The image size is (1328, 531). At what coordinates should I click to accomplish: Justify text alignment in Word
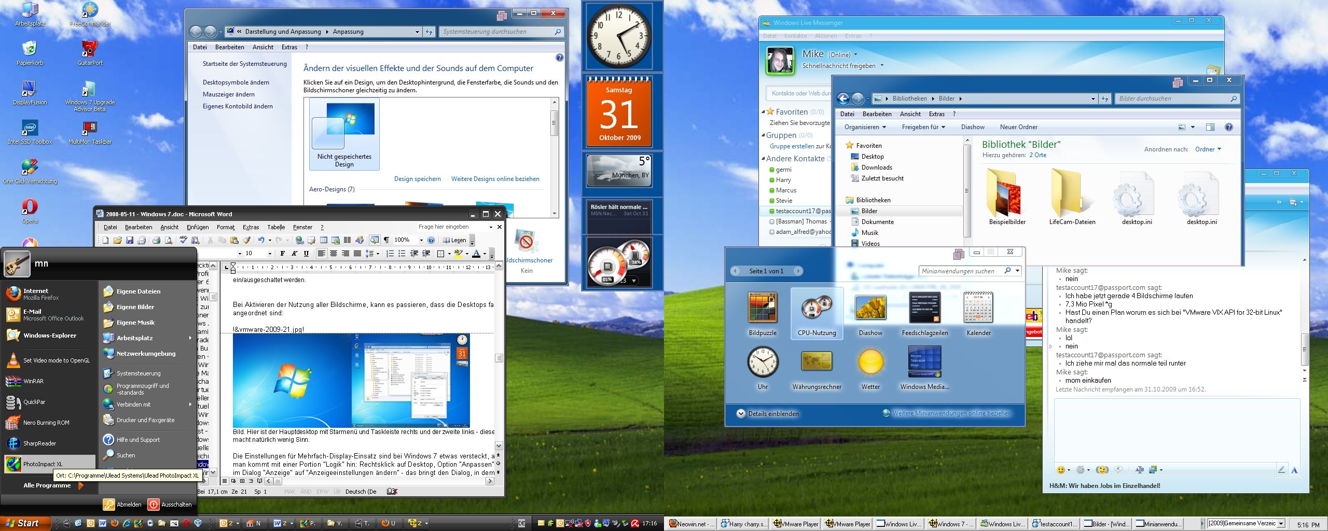(357, 253)
